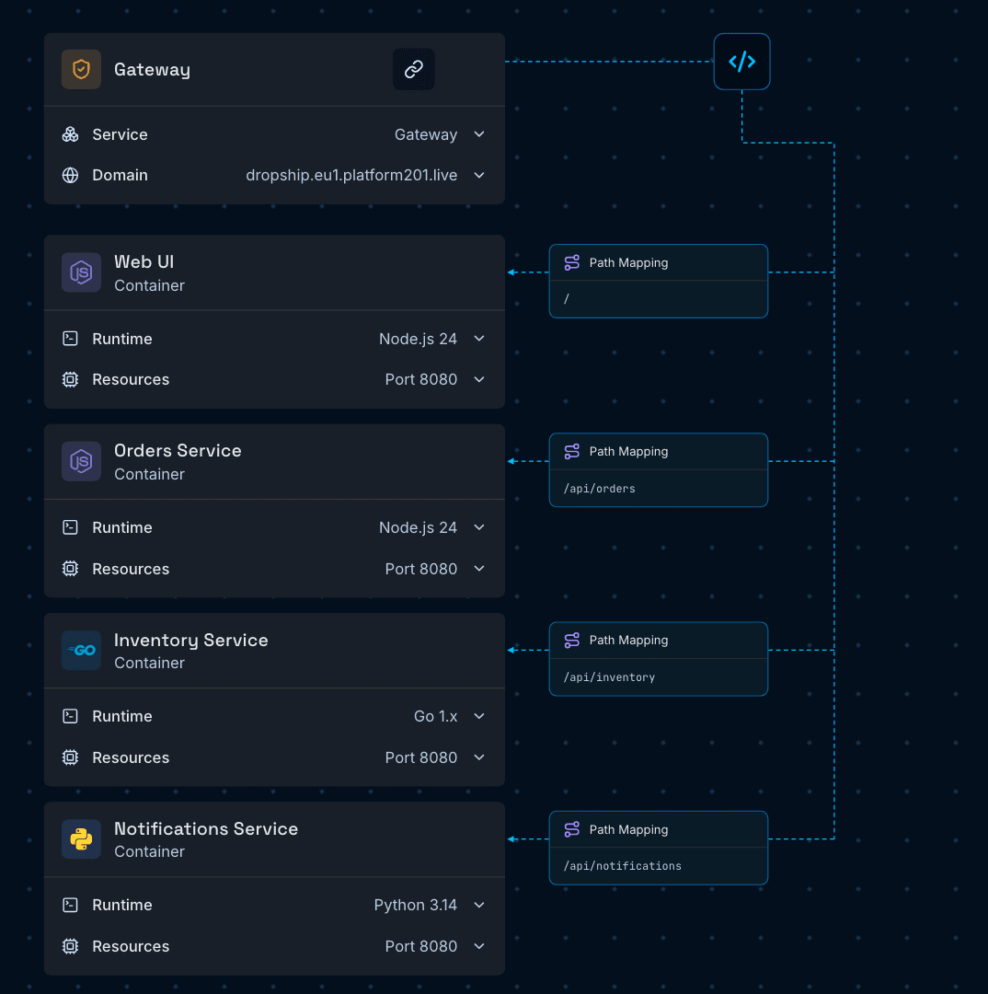Click the Gateway service value text
The image size is (988, 994).
coord(426,134)
